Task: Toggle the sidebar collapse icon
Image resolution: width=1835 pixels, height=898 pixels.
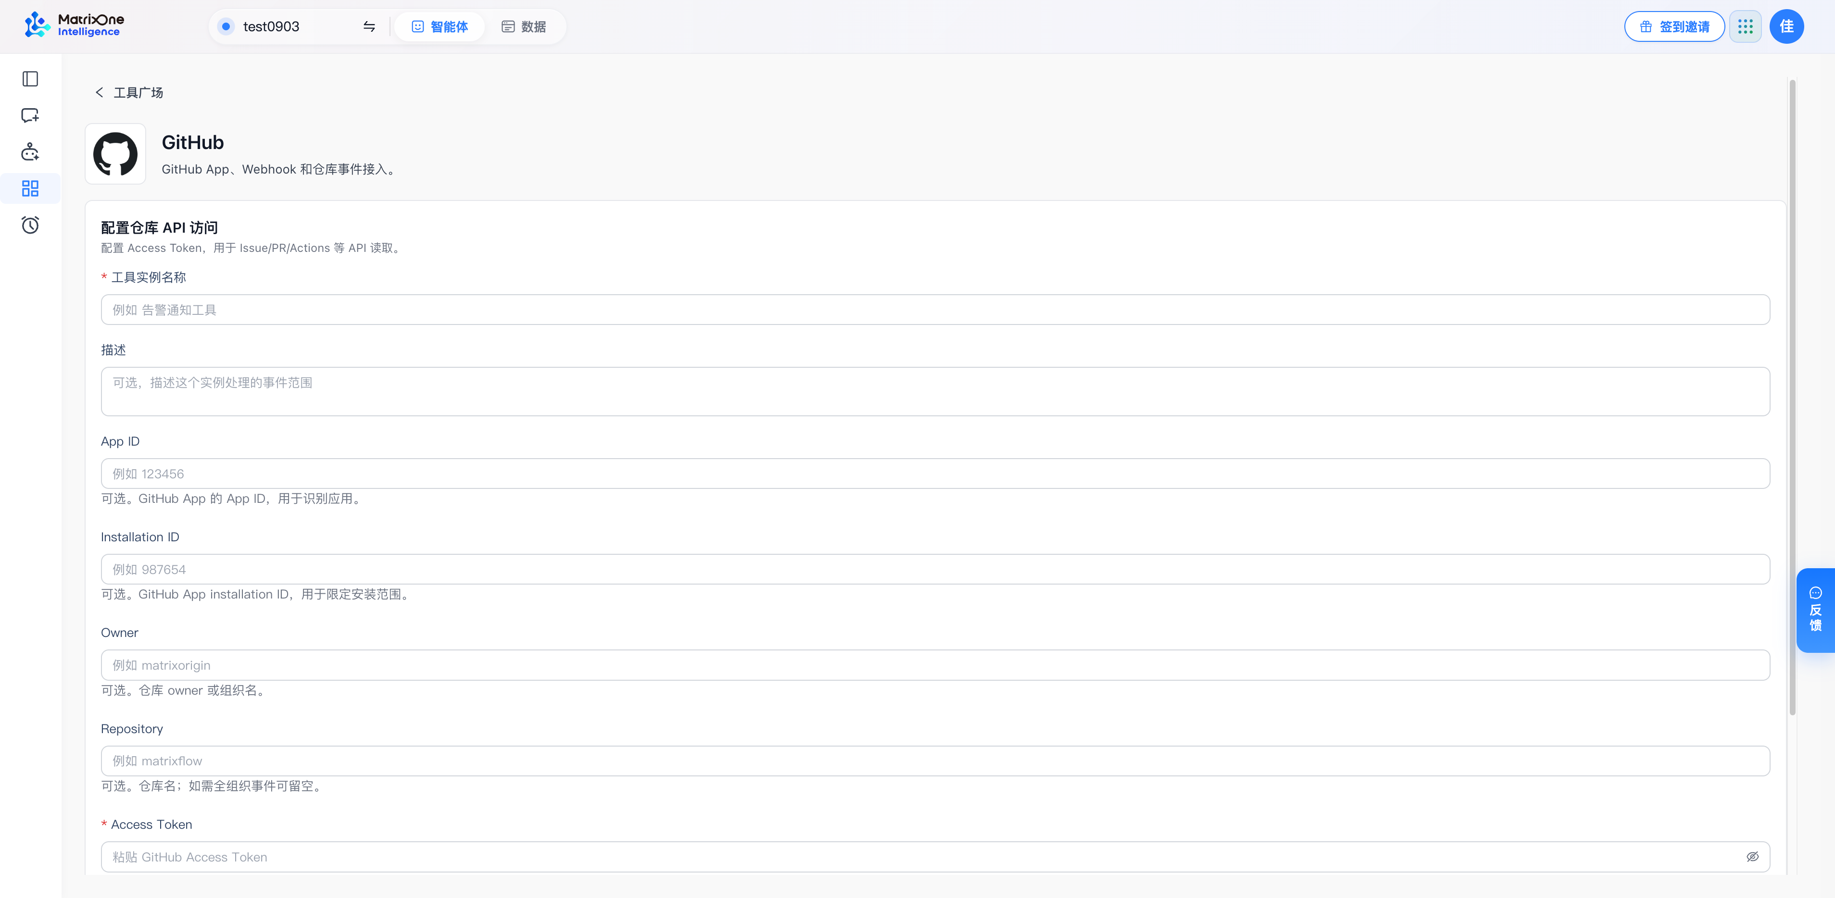Action: (x=30, y=79)
